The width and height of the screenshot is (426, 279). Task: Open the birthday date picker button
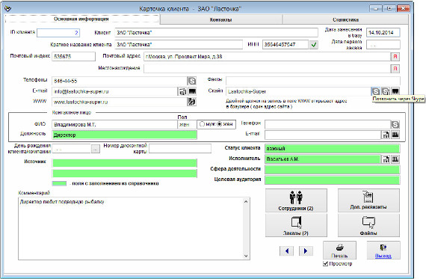tap(96, 149)
